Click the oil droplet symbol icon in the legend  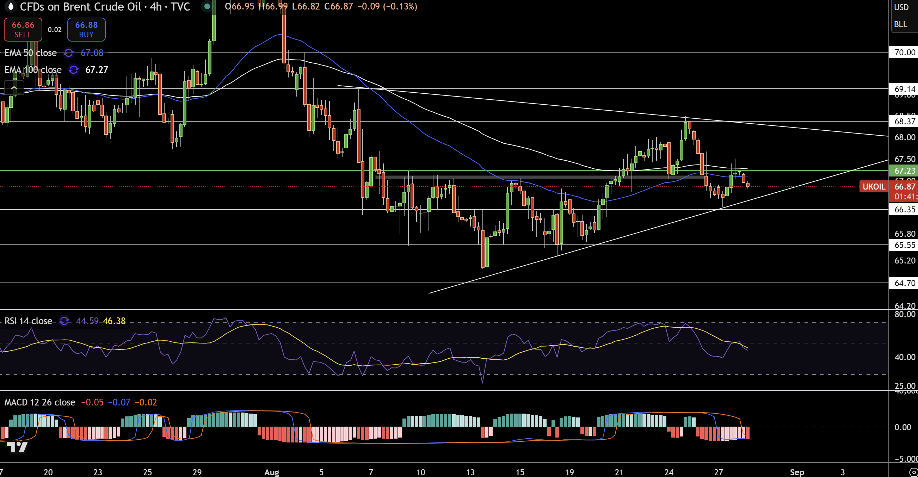(x=11, y=7)
